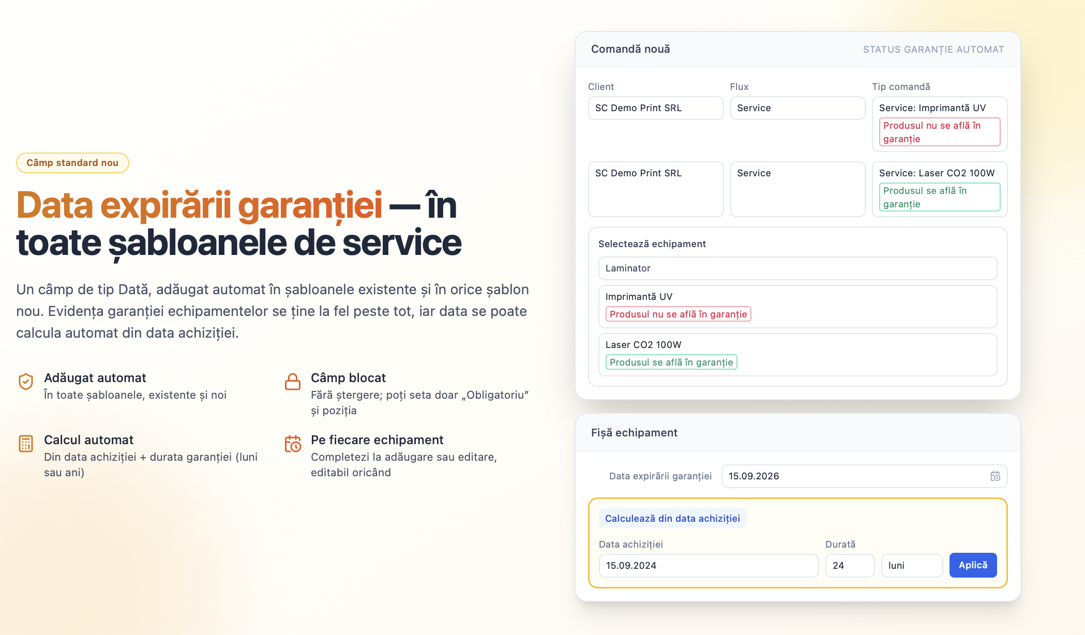
Task: Click the calculator icon beside Calcul automat
Action: (26, 444)
